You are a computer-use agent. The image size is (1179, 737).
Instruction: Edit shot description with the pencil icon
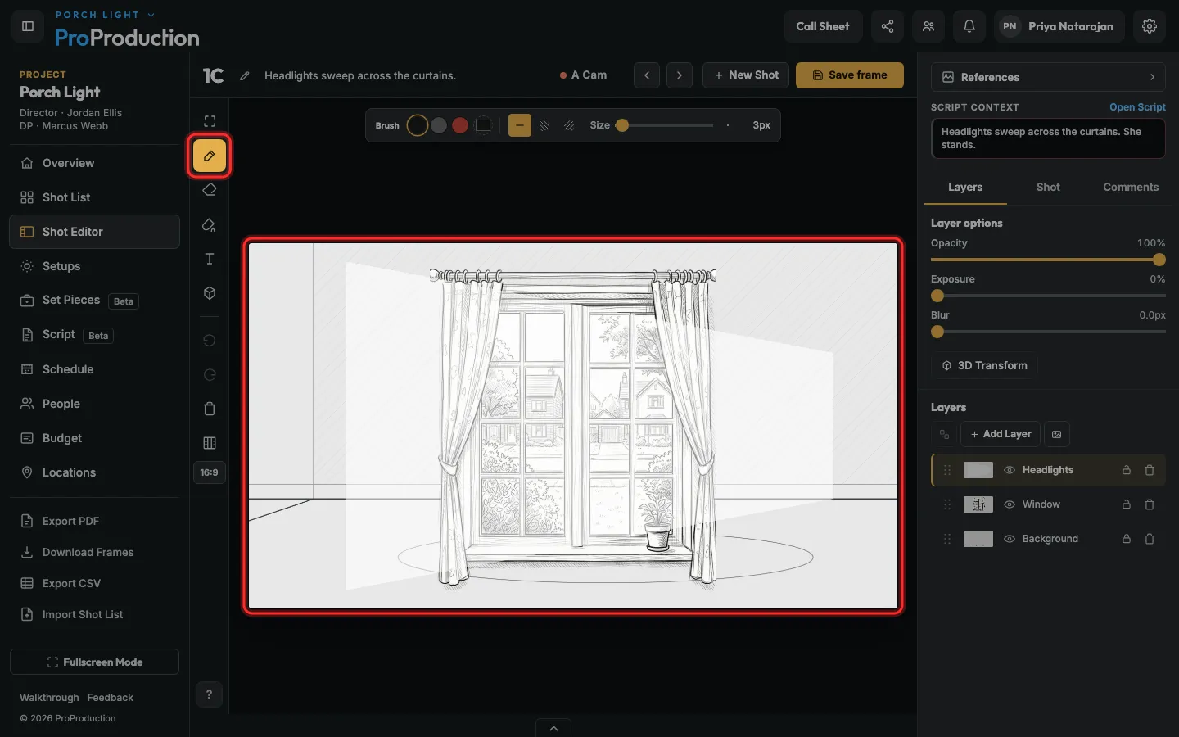coord(245,75)
